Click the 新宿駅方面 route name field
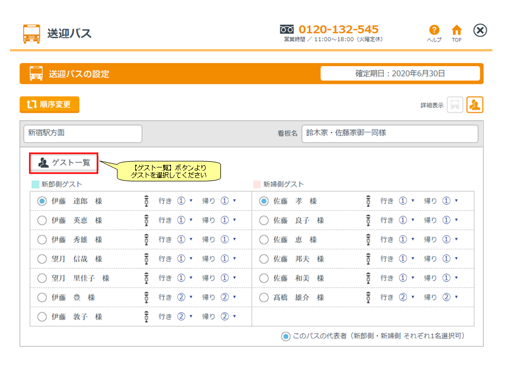The image size is (505, 378). (83, 133)
